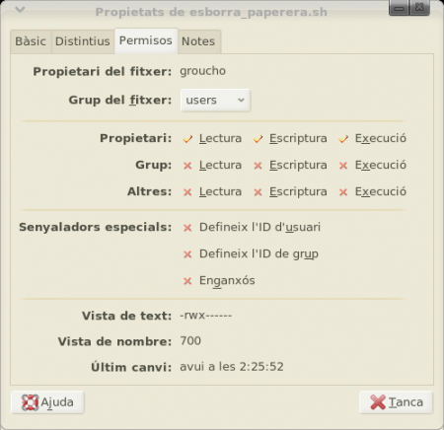Enable Defineix l'ID de grup flag
This screenshot has height=430, width=444.
tap(187, 254)
